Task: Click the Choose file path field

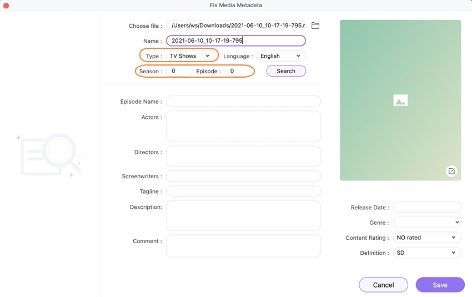Action: (x=235, y=26)
